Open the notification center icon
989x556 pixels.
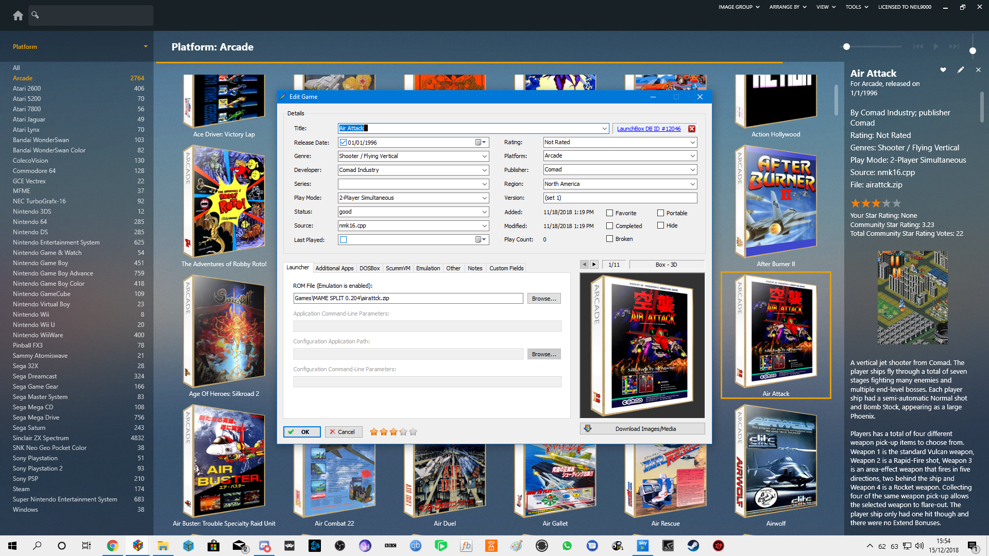pos(973,546)
